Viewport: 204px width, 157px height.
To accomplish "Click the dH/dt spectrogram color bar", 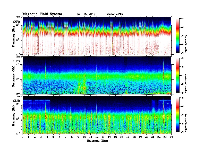I will pyautogui.click(x=178, y=36).
